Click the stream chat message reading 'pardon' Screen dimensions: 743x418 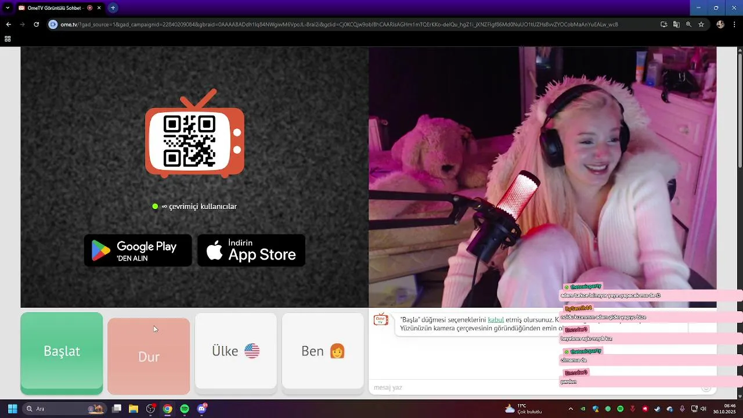(568, 381)
